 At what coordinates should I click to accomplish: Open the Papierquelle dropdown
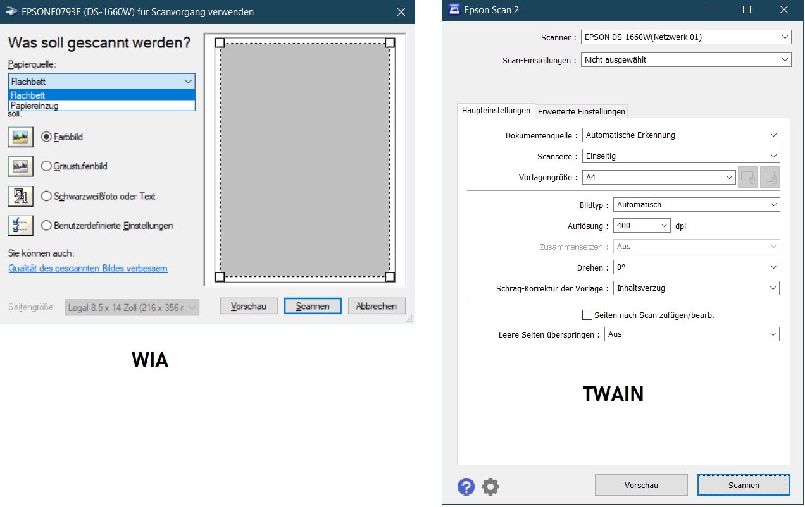coord(102,81)
